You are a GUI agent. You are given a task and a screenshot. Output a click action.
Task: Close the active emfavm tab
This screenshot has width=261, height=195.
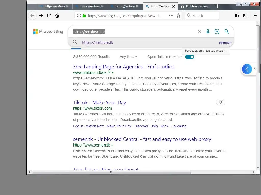[173, 6]
